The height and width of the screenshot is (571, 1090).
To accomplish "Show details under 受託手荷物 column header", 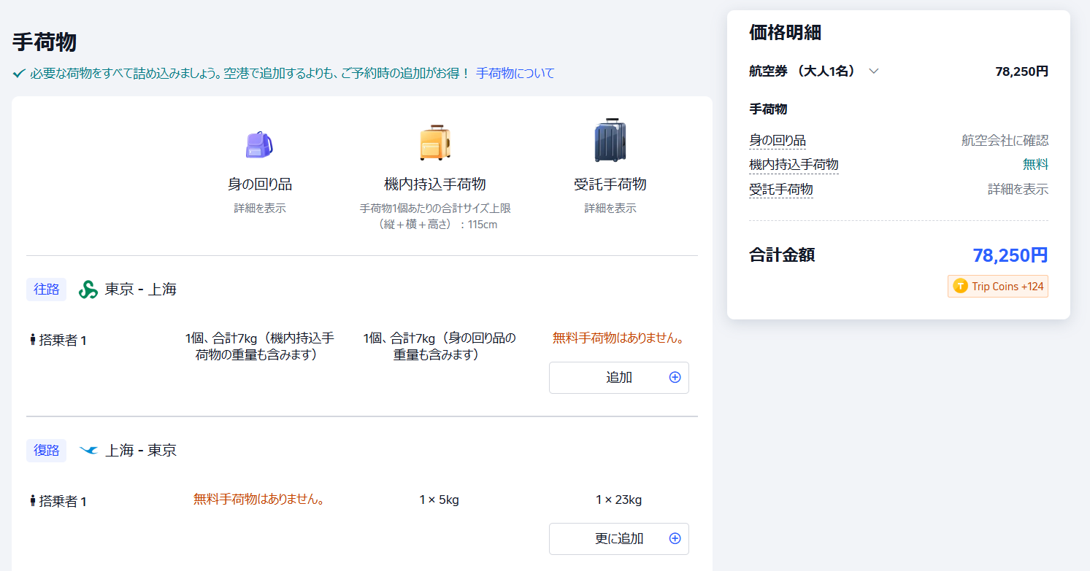I will (x=610, y=209).
